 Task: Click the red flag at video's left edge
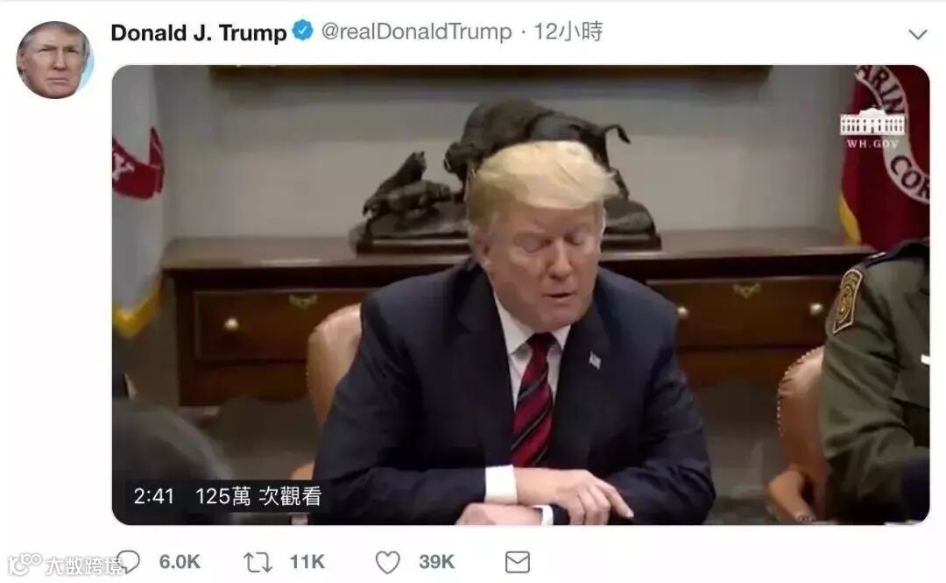pos(138,164)
